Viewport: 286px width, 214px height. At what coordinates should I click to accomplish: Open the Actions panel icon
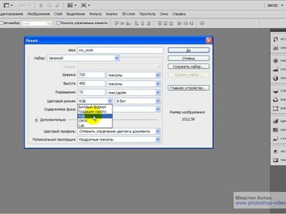point(276,48)
